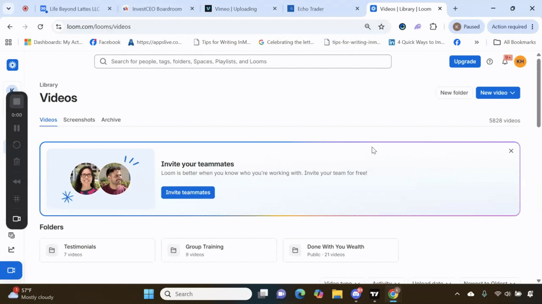Viewport: 542px width, 304px height.
Task: Click the blue record video button in sidebar
Action: pyautogui.click(x=11, y=271)
